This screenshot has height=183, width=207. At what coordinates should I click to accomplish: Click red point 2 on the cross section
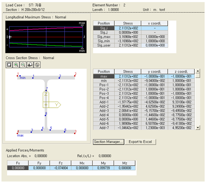pyautogui.click(x=75, y=76)
